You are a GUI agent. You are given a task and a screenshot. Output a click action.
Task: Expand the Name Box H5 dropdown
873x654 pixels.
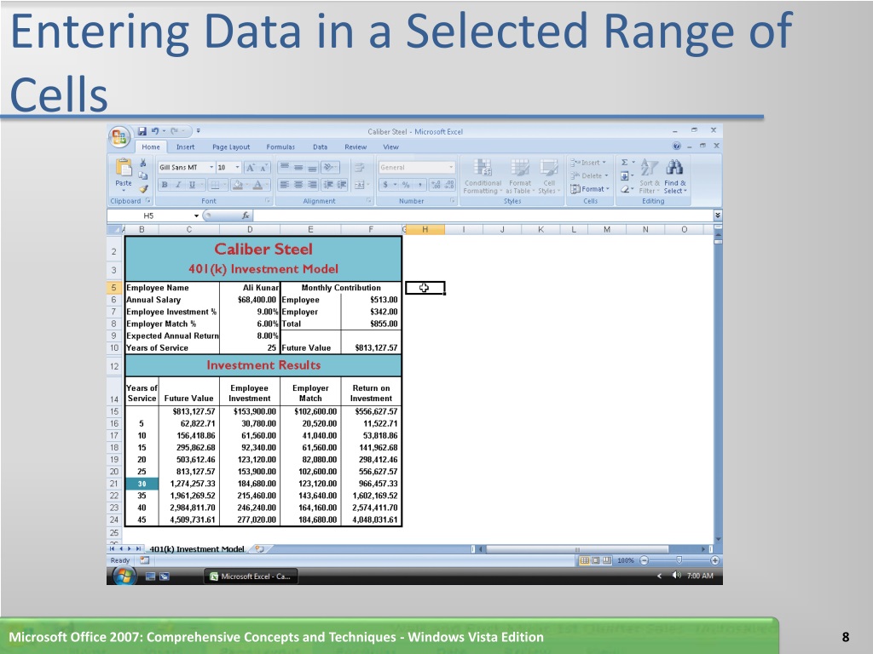(196, 215)
